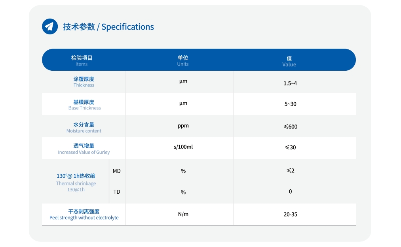Click the Items column header
This screenshot has width=401, height=247.
click(x=82, y=60)
